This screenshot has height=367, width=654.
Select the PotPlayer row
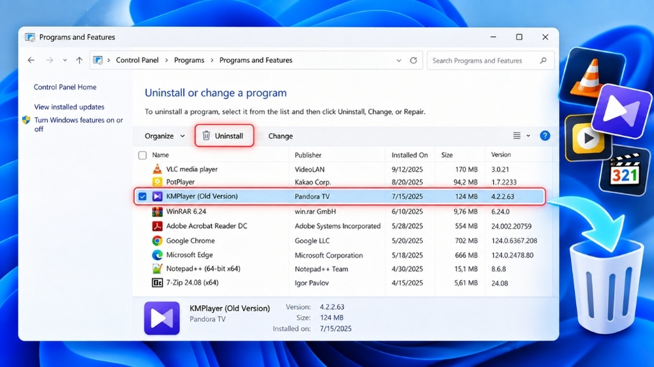point(343,182)
